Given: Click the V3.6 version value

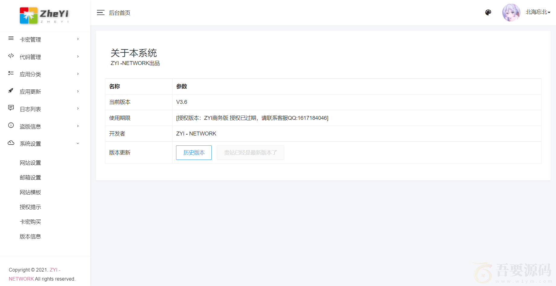Looking at the screenshot, I should point(182,102).
